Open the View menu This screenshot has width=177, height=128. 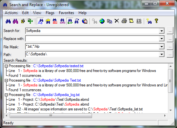pyautogui.click(x=37, y=13)
